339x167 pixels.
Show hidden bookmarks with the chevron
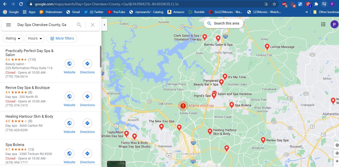(307, 12)
